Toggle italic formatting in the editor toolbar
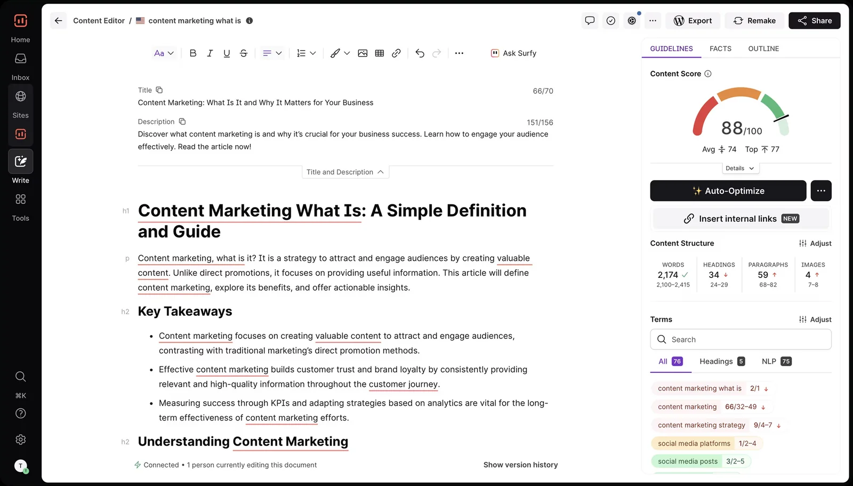Screen dimensions: 853x486 pos(210,53)
